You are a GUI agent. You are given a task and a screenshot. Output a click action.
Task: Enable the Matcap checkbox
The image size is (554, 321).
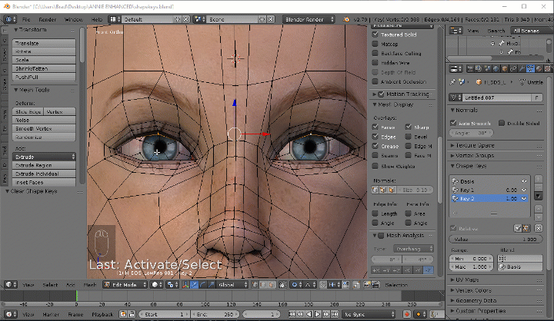coord(376,45)
